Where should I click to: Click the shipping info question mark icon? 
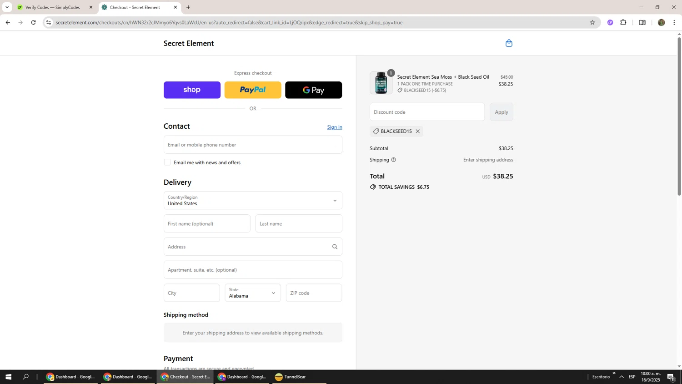(x=394, y=160)
